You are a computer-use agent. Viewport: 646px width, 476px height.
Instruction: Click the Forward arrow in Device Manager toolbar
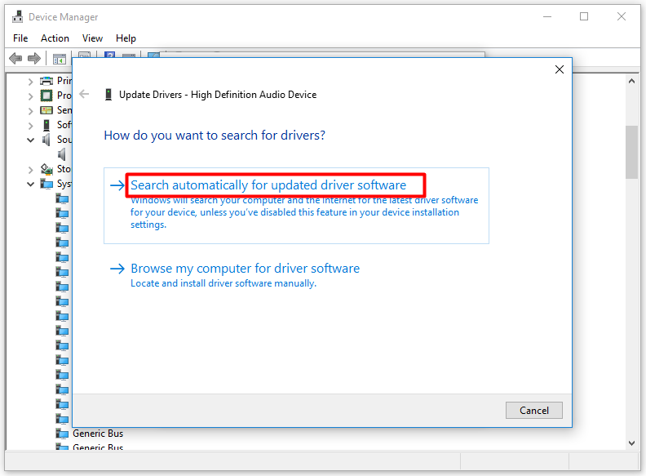(x=34, y=58)
